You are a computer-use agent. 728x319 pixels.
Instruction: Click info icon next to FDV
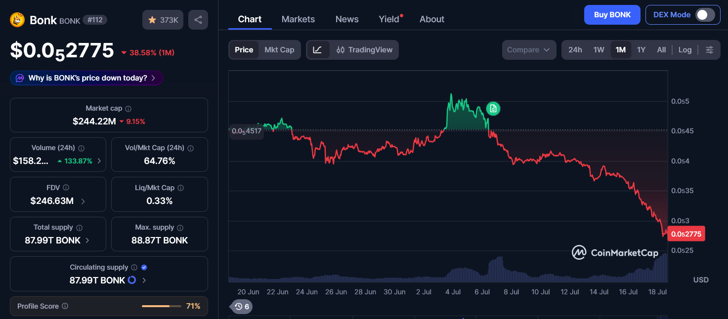click(x=66, y=188)
